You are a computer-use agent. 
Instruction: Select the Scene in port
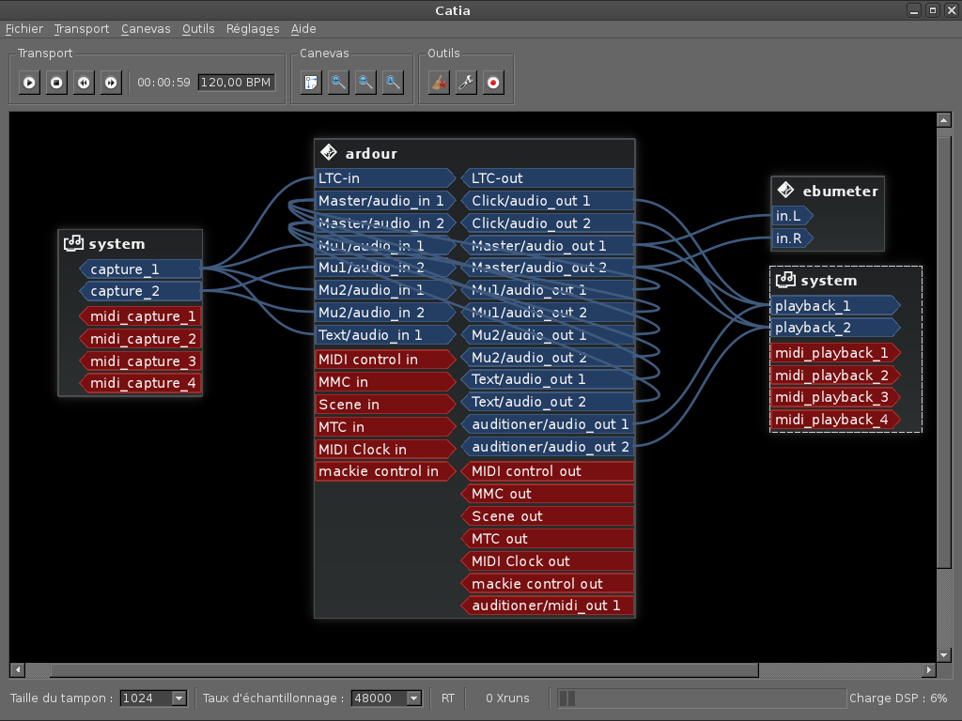click(x=384, y=405)
